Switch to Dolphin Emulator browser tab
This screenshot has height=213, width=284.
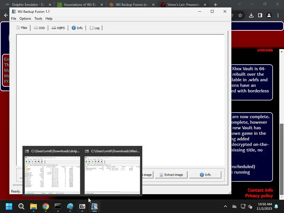[x=28, y=5]
